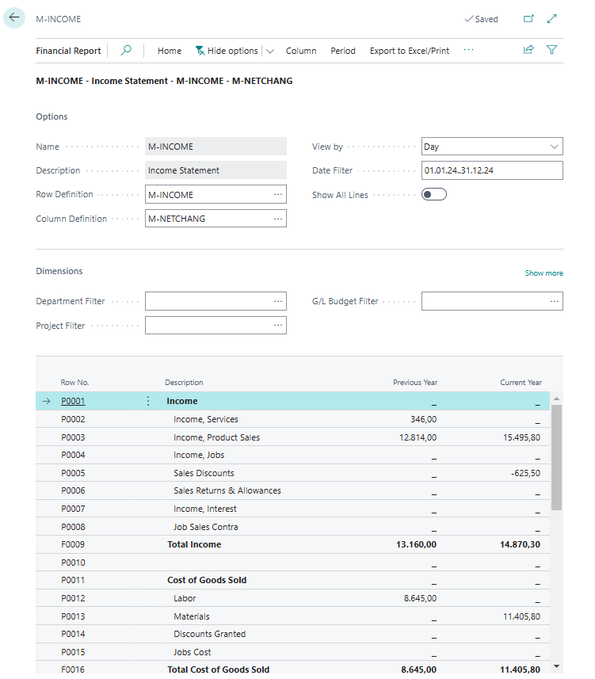Expand page to full screen icon
The image size is (595, 679).
[551, 19]
